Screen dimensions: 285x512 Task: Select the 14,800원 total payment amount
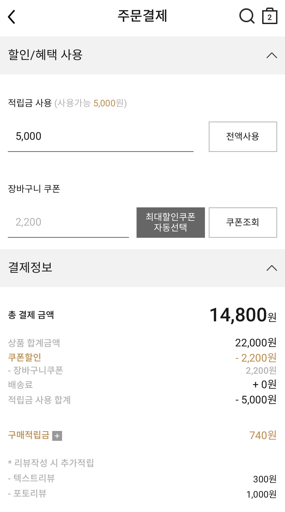coord(243,315)
